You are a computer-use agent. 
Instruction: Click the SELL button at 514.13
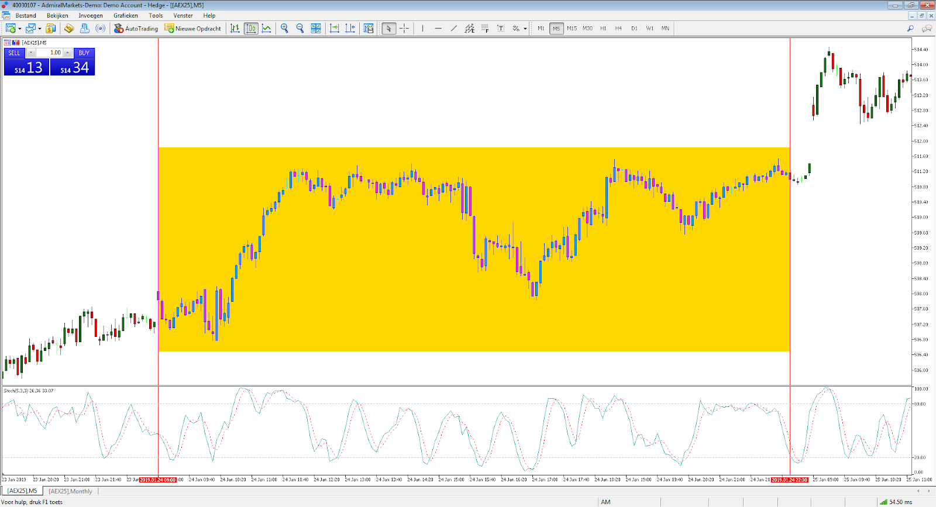click(26, 68)
